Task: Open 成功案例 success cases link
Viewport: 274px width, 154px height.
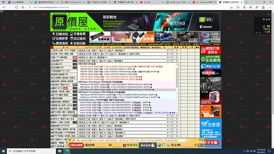Action: click(78, 38)
